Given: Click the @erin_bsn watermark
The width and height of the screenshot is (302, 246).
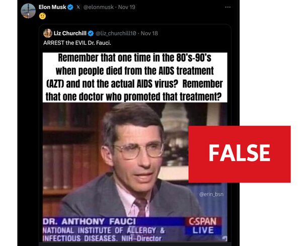Looking at the screenshot, I should pos(211,194).
